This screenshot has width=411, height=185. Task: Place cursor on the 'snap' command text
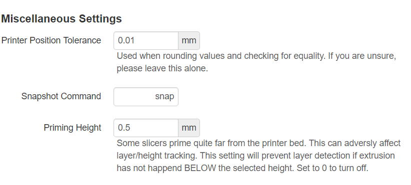point(164,97)
